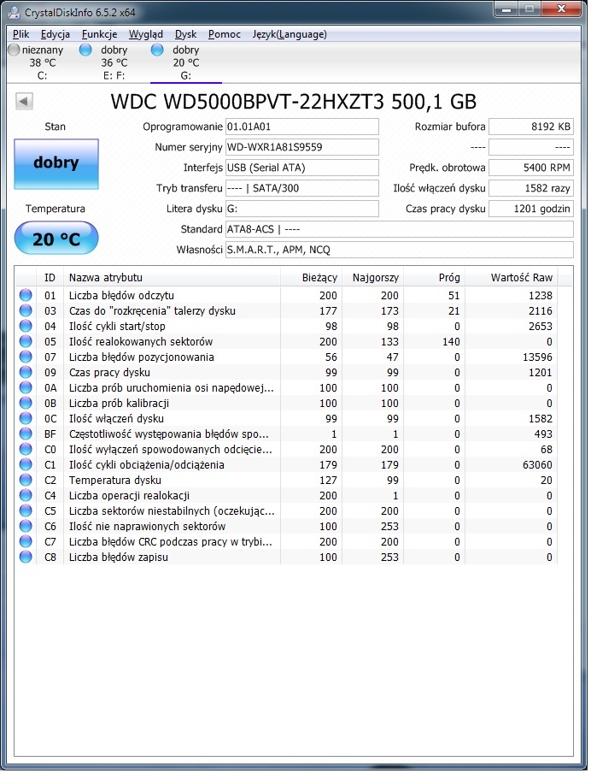The height and width of the screenshot is (773, 591).
Task: Select 'Liczba błędów odczytu' attribute name
Action: (x=121, y=295)
